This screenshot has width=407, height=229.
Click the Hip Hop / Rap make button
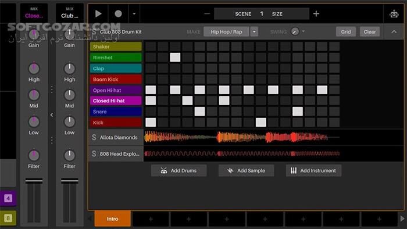[x=226, y=31]
